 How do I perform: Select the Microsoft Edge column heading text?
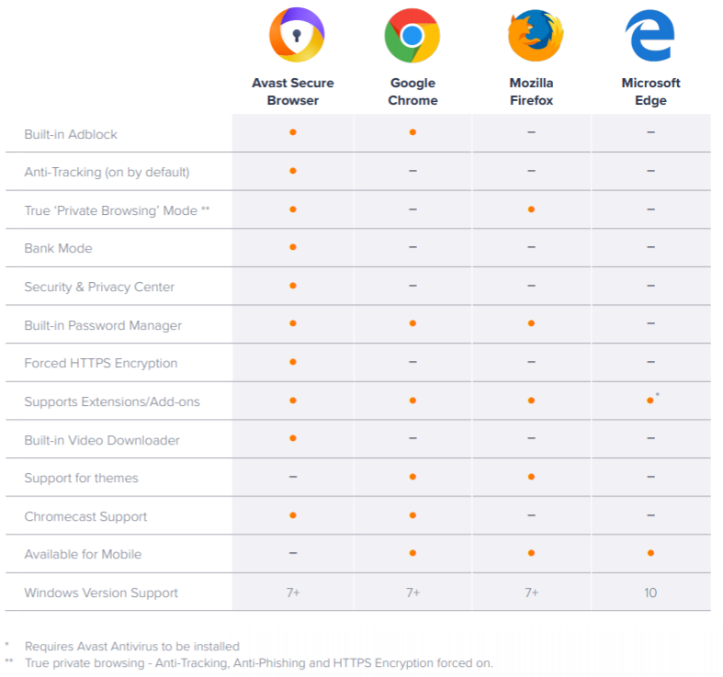click(650, 92)
